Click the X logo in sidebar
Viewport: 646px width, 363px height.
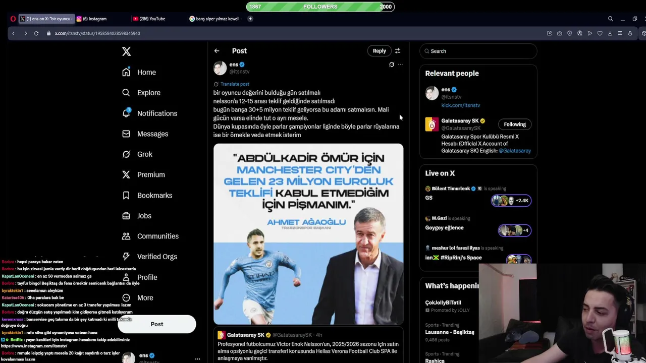click(126, 51)
